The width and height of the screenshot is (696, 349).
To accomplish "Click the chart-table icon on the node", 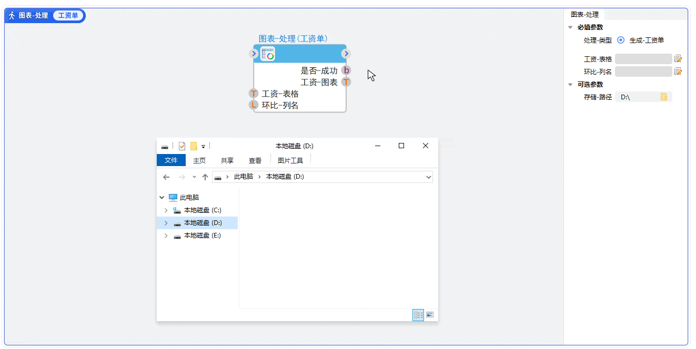I will pos(268,54).
